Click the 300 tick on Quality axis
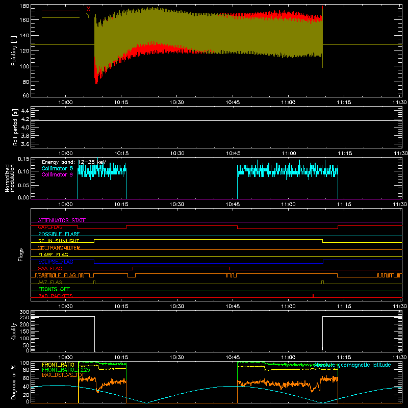This screenshot has height=408, width=408. tap(24, 312)
